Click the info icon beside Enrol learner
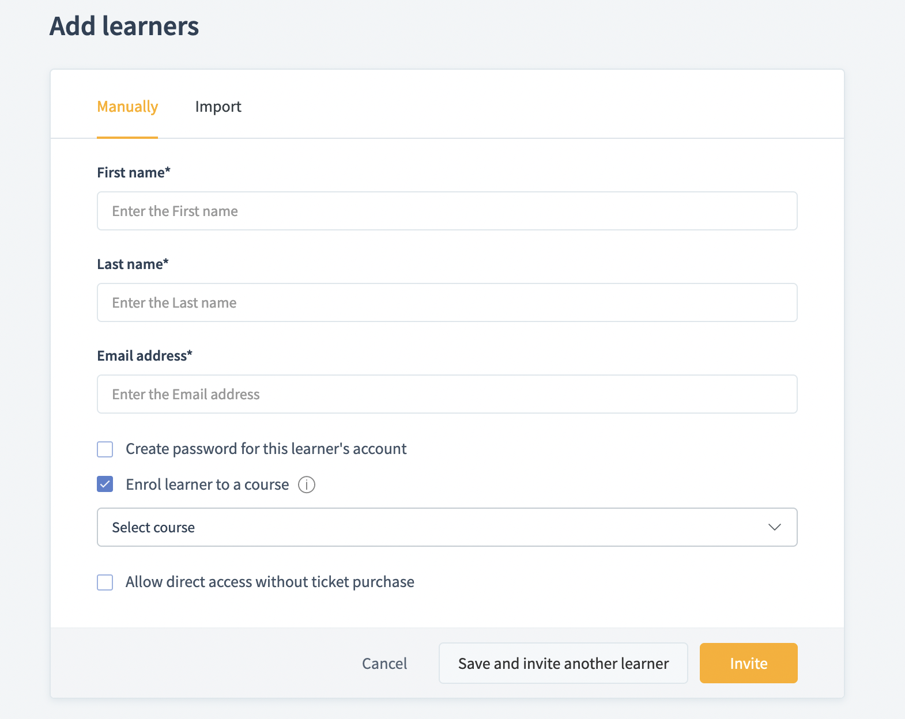 pos(307,485)
